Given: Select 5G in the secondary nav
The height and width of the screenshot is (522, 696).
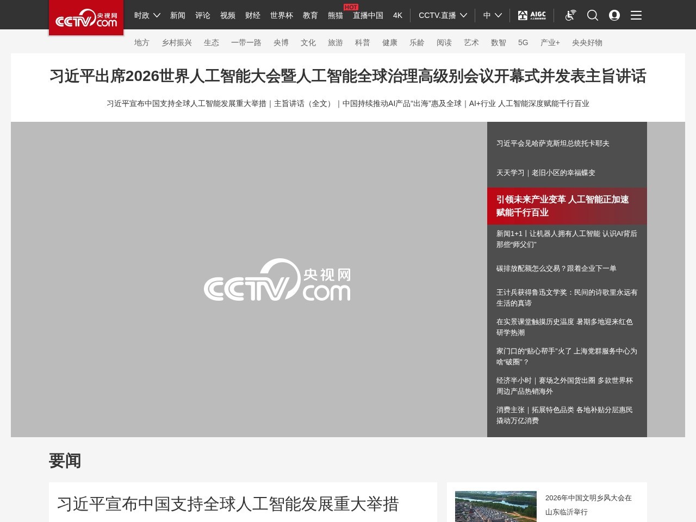Looking at the screenshot, I should [x=523, y=42].
